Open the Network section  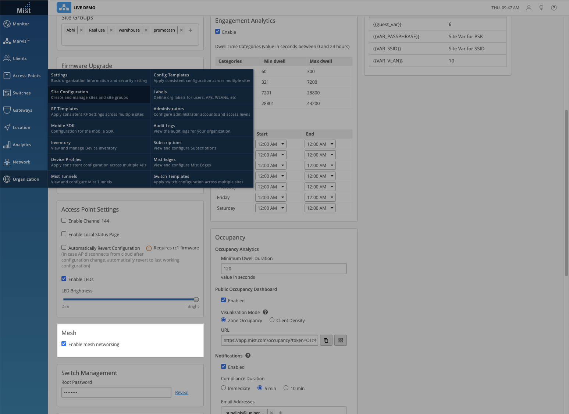tap(24, 162)
